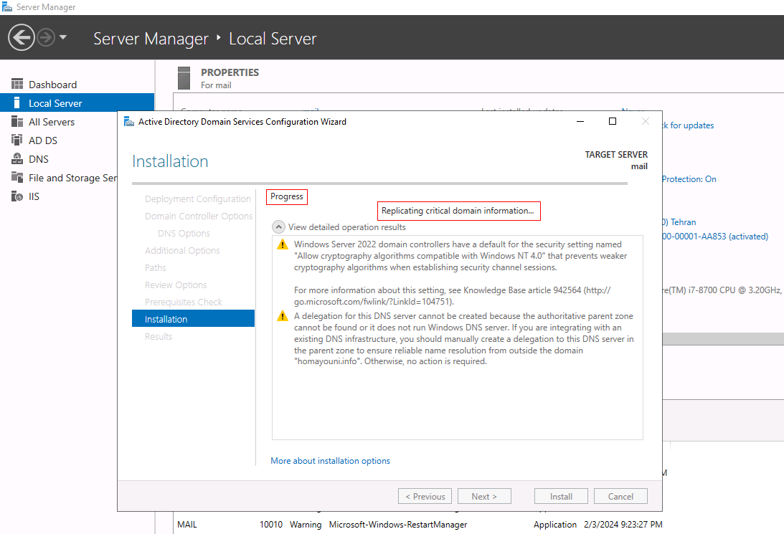The image size is (784, 534).
Task: Select Additional Options wizard step
Action: [x=182, y=250]
